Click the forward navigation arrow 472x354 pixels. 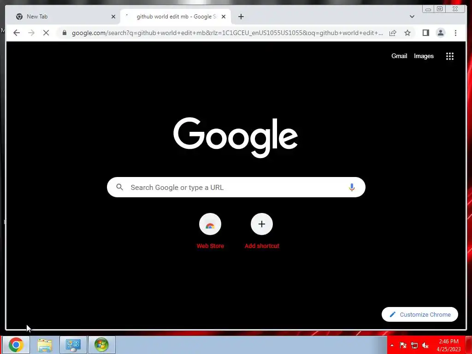[31, 33]
